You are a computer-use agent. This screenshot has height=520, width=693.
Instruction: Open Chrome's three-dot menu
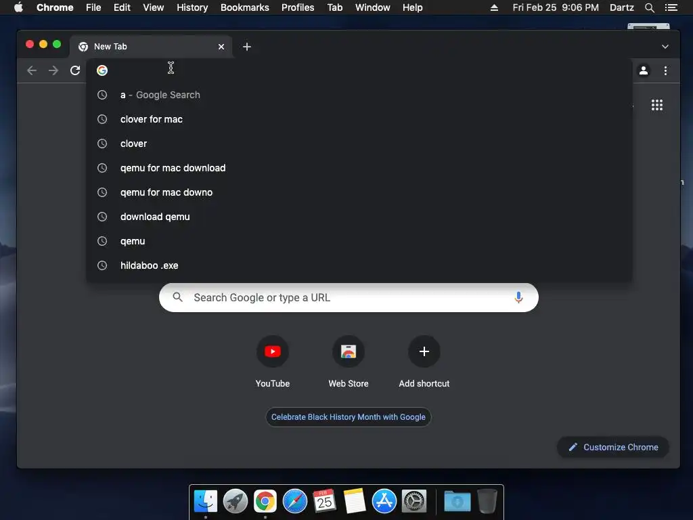[666, 70]
